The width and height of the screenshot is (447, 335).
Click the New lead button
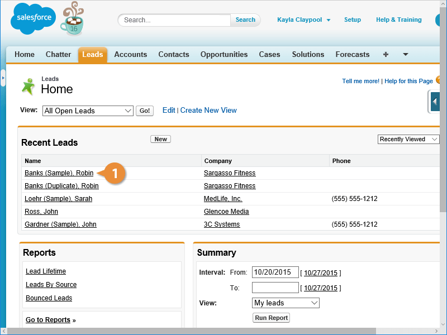[x=160, y=139]
